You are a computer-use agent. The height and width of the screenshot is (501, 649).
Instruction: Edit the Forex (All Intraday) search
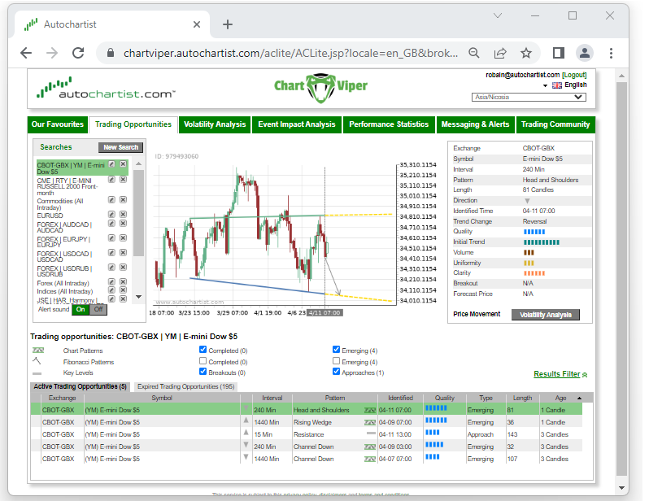click(x=111, y=282)
